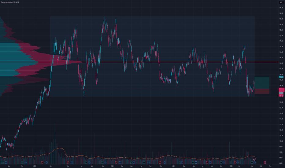Open the red earnings marker left of Sep 2024

coord(207,163)
